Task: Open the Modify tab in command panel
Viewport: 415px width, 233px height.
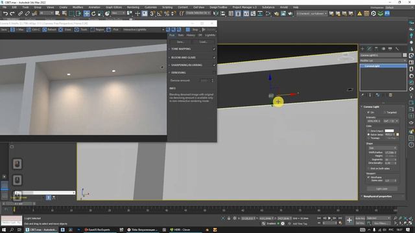Action: click(370, 49)
